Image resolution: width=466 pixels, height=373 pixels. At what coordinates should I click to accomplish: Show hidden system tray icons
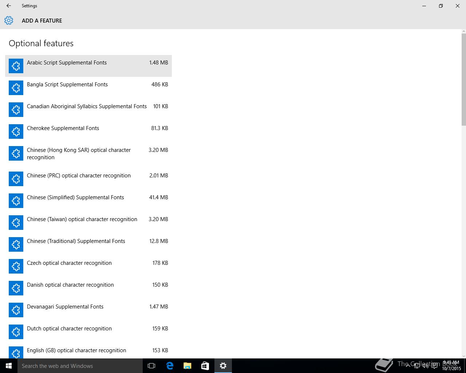point(408,366)
